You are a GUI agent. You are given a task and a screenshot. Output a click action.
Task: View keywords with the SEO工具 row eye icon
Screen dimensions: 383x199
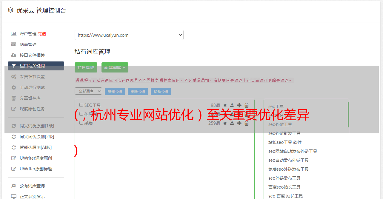[225, 105]
